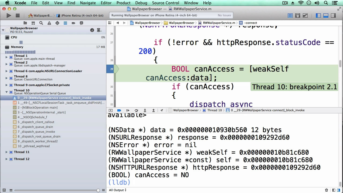Select the Standard editor button
Viewport: 343px width, 193px height.
coord(290,16)
